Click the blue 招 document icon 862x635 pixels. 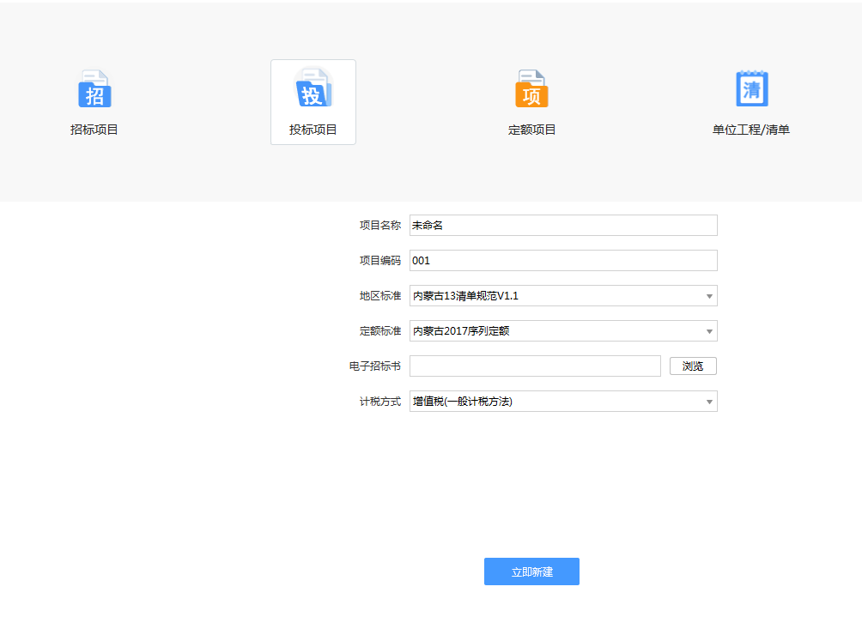pos(94,88)
